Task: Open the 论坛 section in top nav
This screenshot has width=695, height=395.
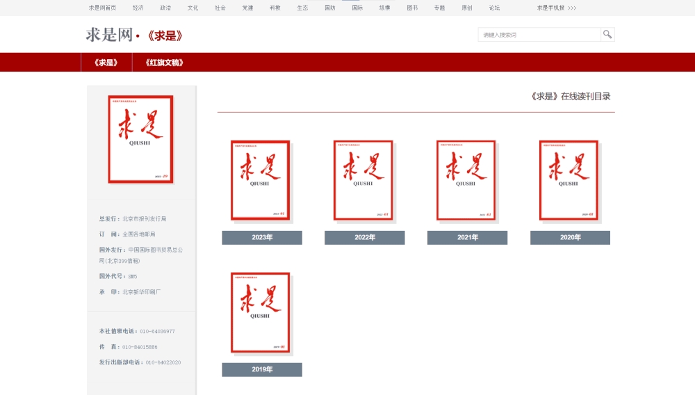Action: (x=494, y=8)
